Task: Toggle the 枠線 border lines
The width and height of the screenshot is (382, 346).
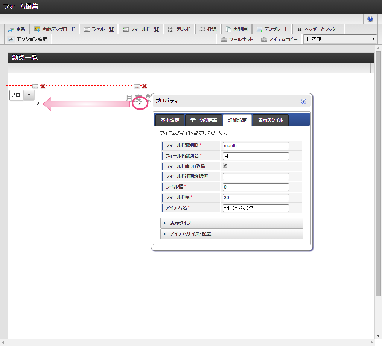Action: coord(208,29)
